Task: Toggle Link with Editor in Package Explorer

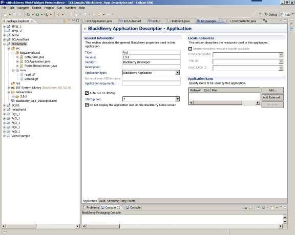Action: pyautogui.click(x=64, y=21)
